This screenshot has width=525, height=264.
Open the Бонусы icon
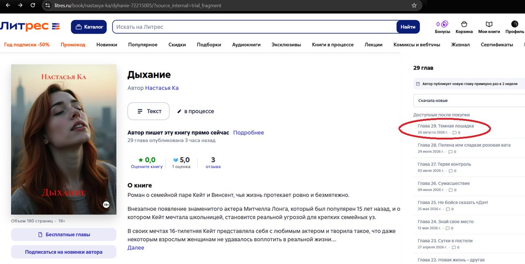(442, 27)
